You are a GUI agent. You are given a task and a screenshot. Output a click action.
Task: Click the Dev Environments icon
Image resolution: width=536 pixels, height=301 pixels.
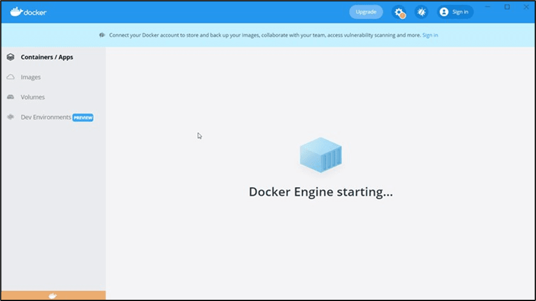(x=10, y=117)
